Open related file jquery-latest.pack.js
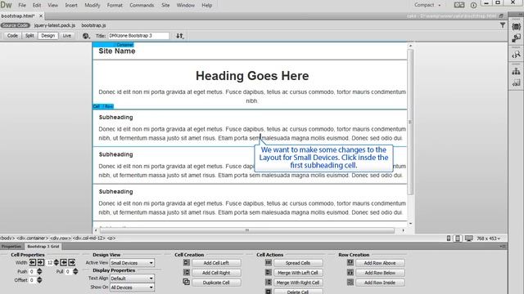524x294 pixels. point(55,25)
